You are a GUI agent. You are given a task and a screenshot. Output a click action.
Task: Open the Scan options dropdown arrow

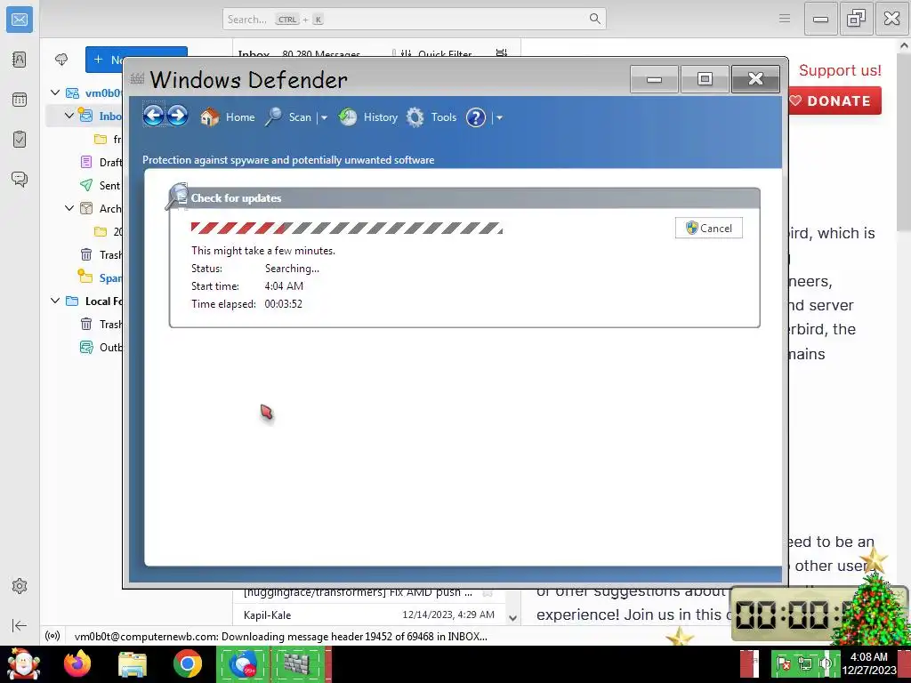(324, 118)
